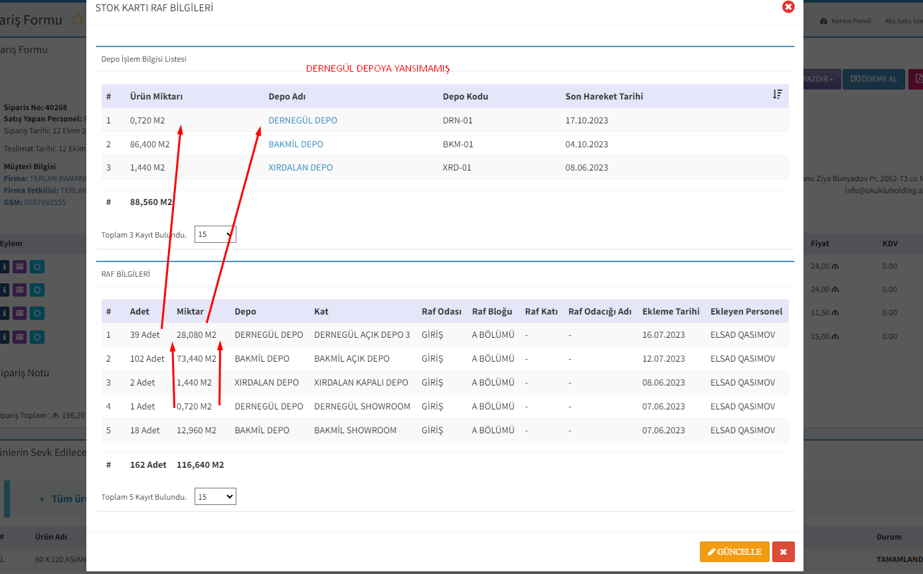Open the DERNEGÜL DEPO link
Screen dimensions: 923x574
302,120
